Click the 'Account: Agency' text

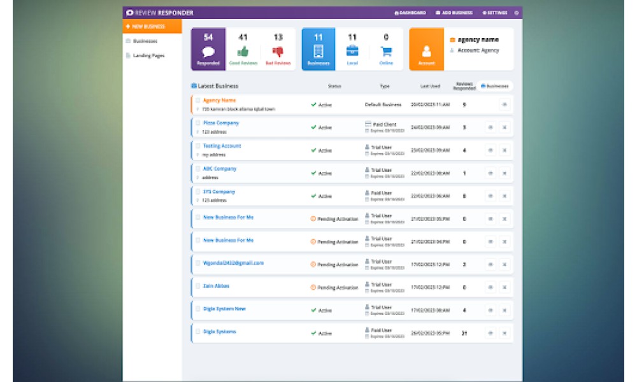[x=478, y=50]
